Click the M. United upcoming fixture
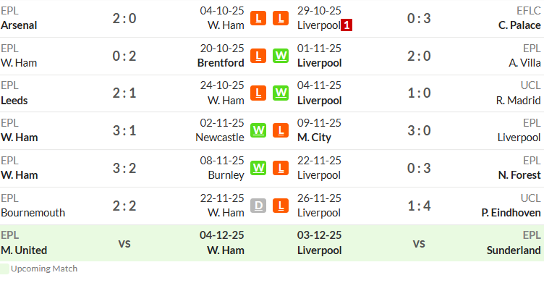544x291 pixels. coord(24,250)
